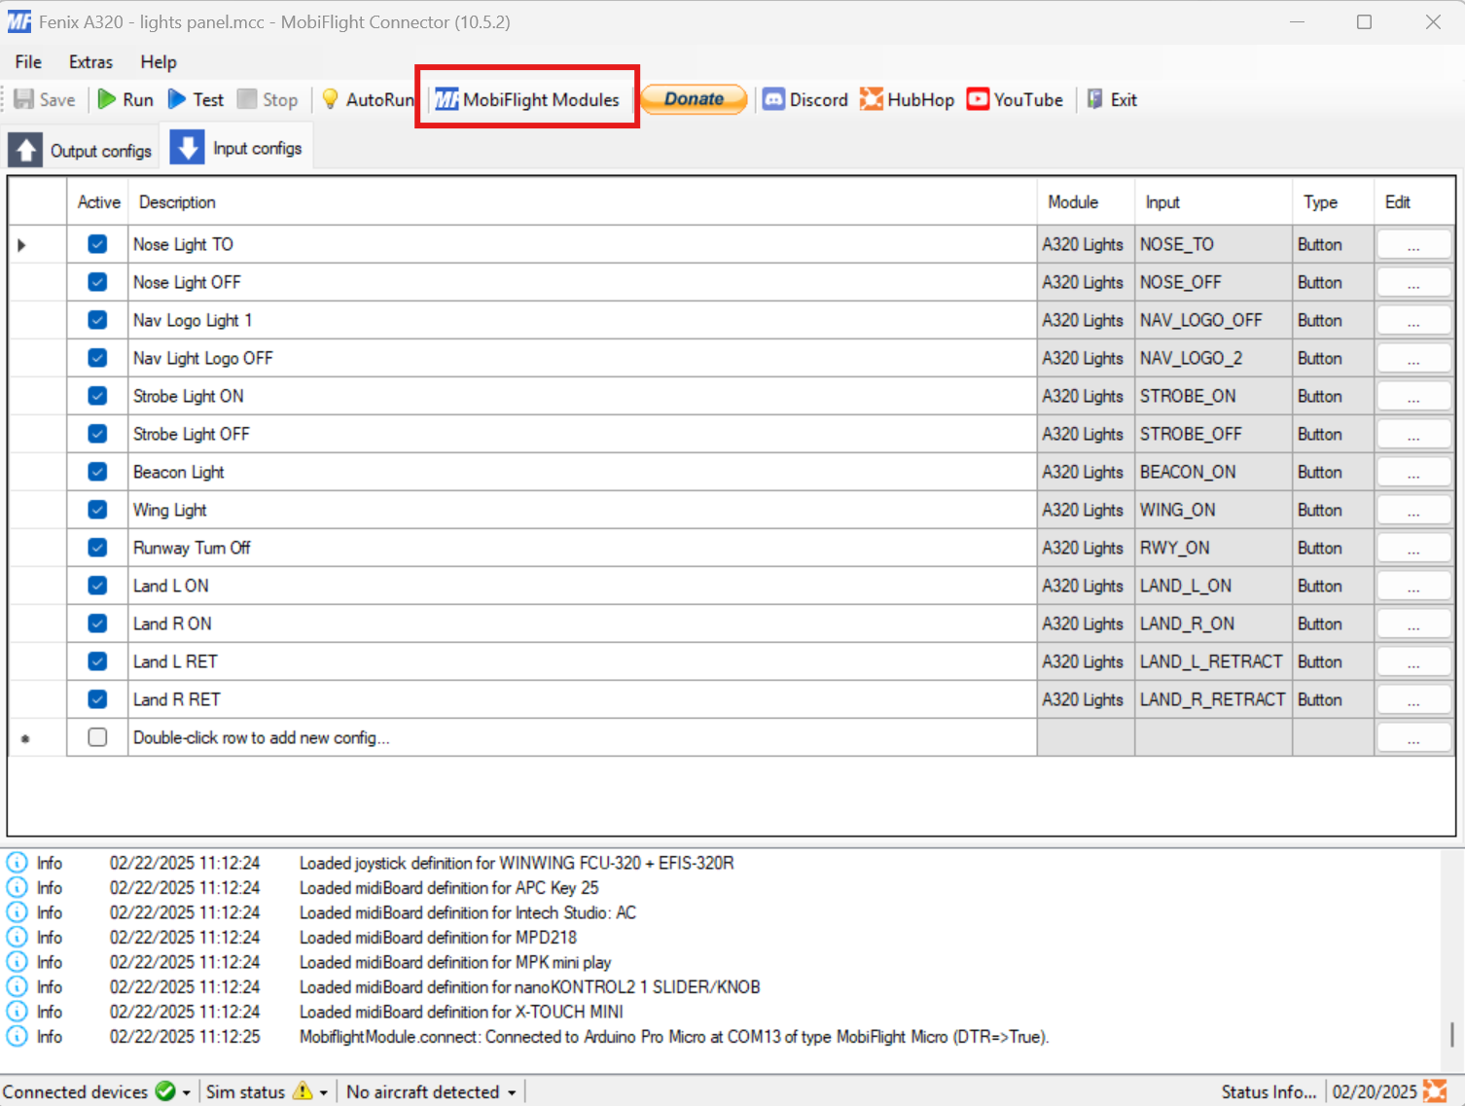Open the File menu
The image size is (1465, 1106).
28,62
